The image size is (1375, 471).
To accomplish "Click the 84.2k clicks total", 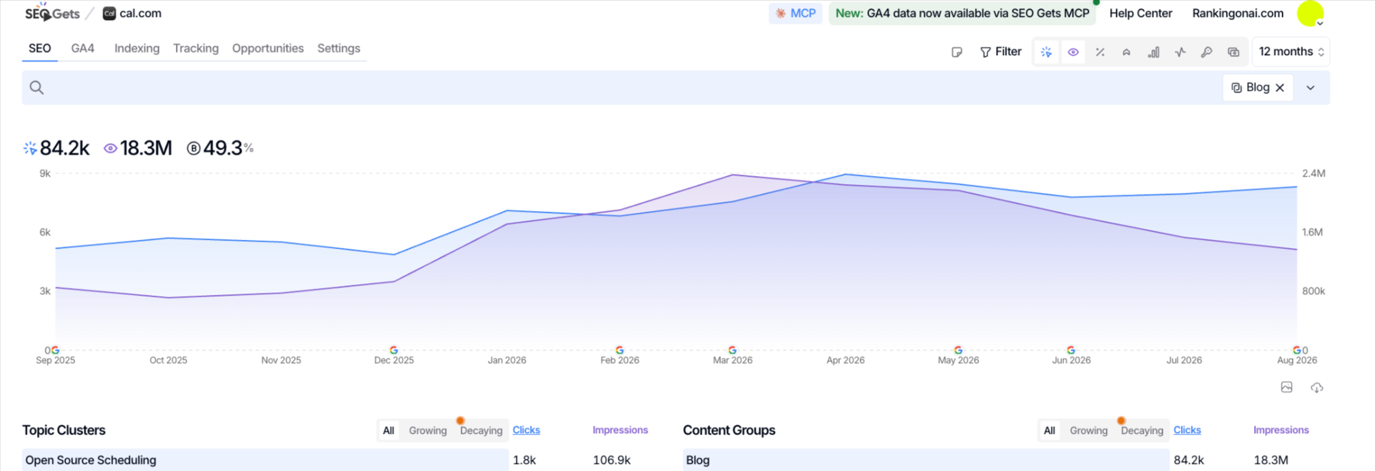I will [57, 148].
